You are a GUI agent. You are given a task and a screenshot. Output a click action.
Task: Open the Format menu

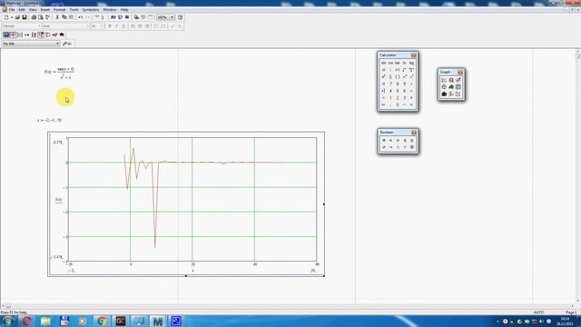tap(59, 9)
